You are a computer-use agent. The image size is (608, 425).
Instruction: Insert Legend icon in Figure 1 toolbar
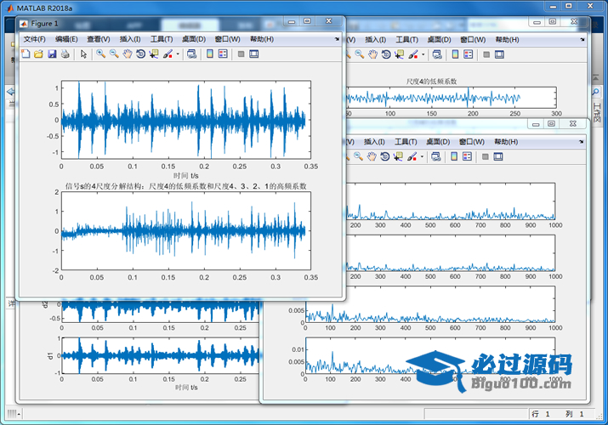(x=223, y=54)
